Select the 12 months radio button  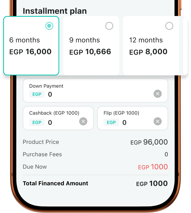[x=169, y=26]
